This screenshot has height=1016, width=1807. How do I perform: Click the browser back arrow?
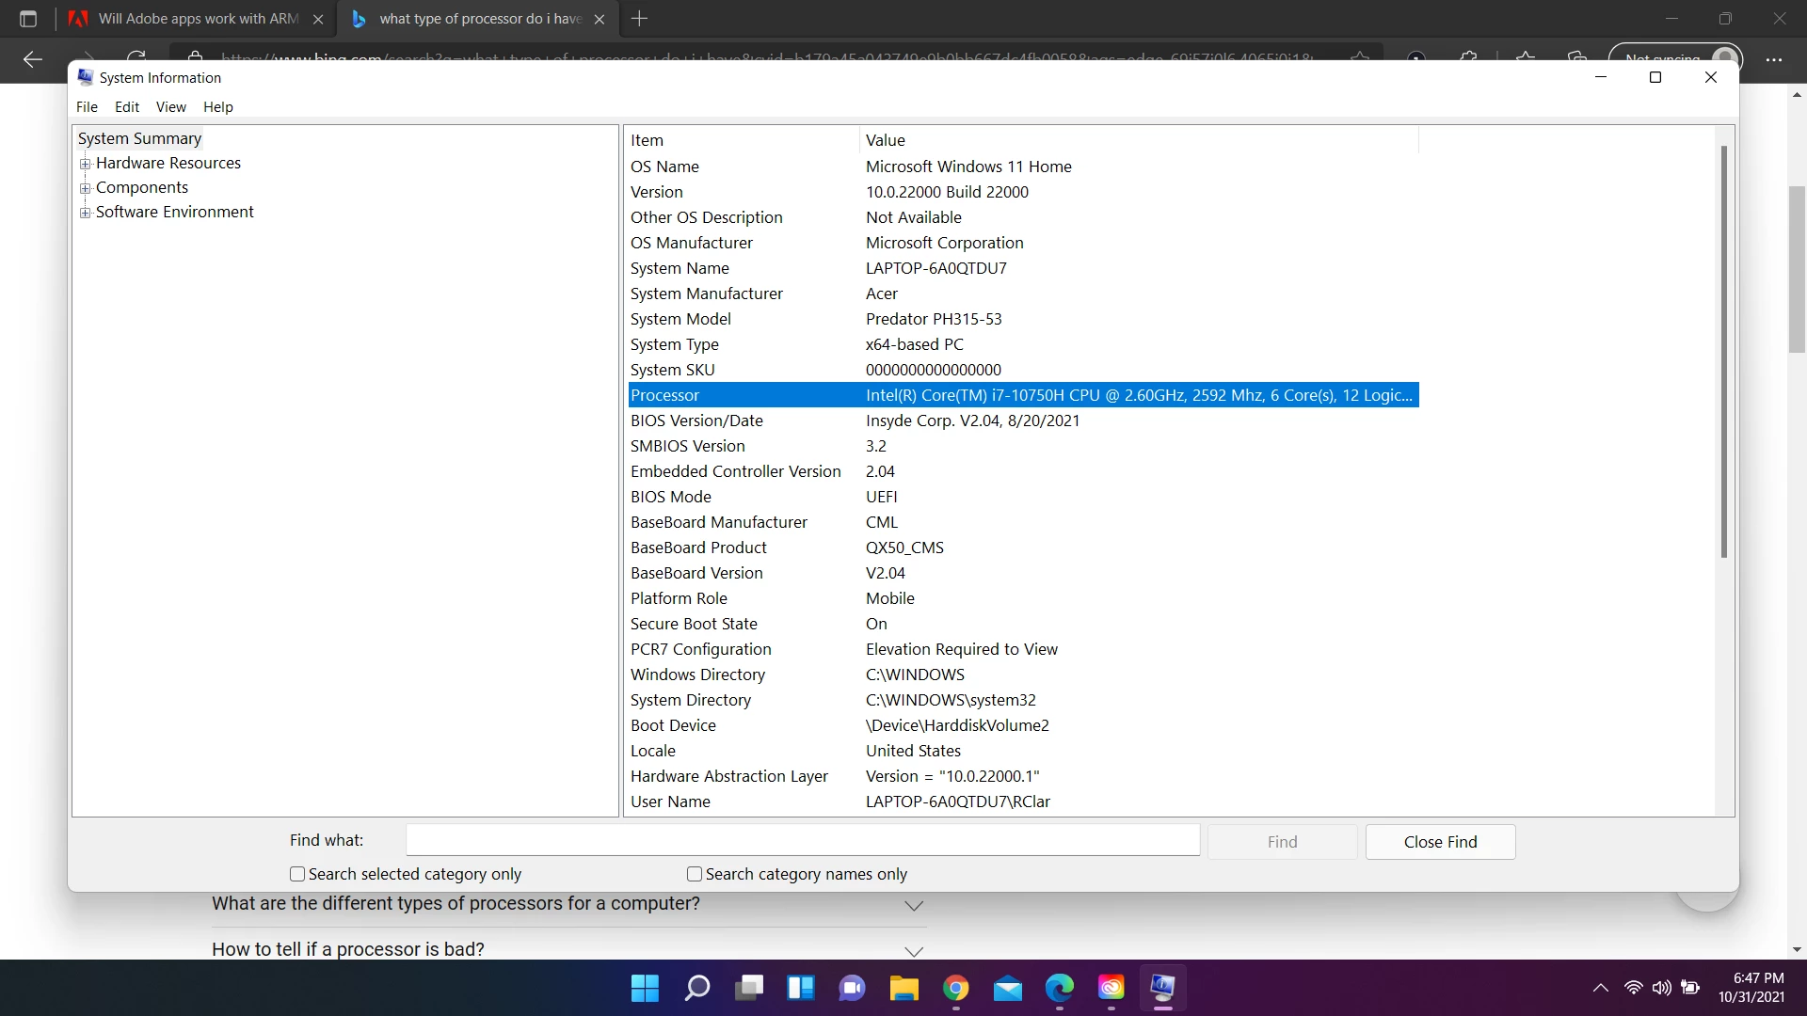(x=33, y=60)
